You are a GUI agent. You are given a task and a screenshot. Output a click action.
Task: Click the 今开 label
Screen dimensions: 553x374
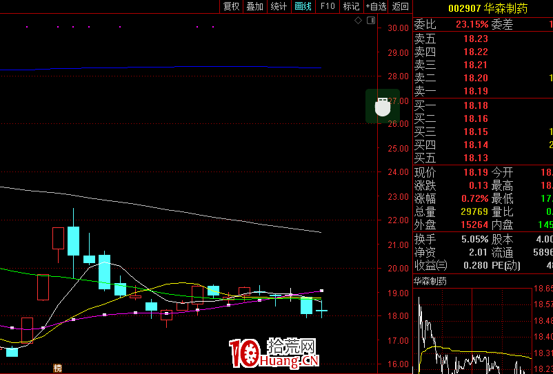pyautogui.click(x=502, y=173)
